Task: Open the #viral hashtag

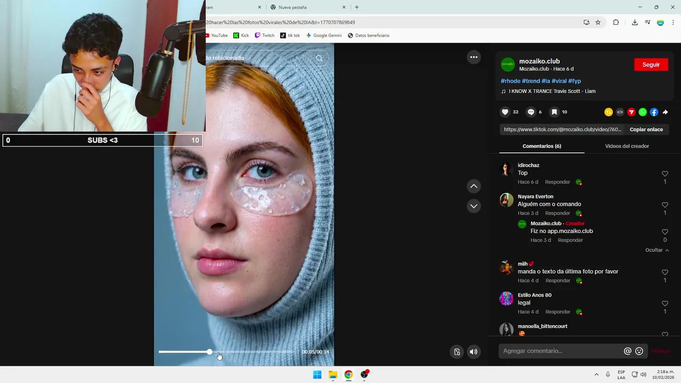Action: (559, 81)
